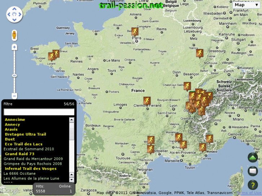
Task: Click the Hits counter value 5558
Action: pyautogui.click(x=41, y=191)
